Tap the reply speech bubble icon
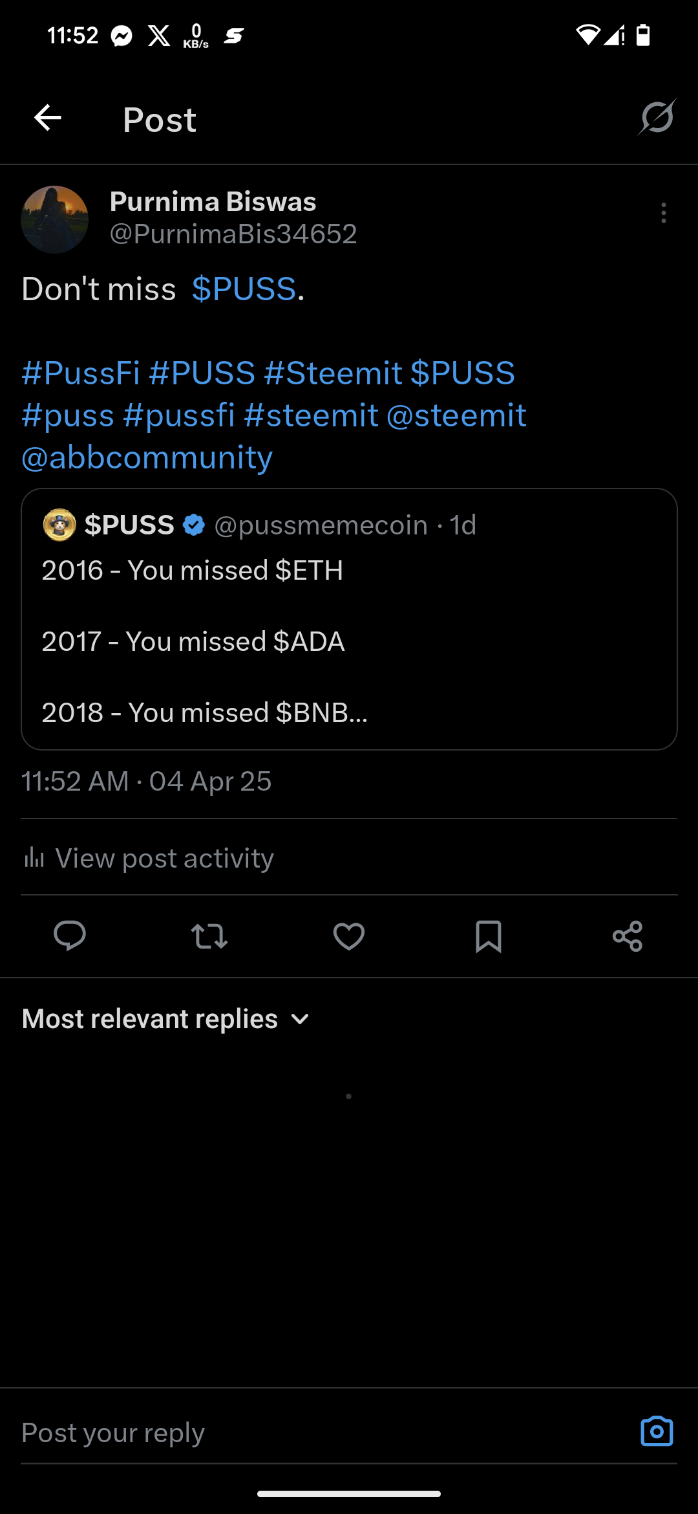The height and width of the screenshot is (1514, 698). (70, 936)
